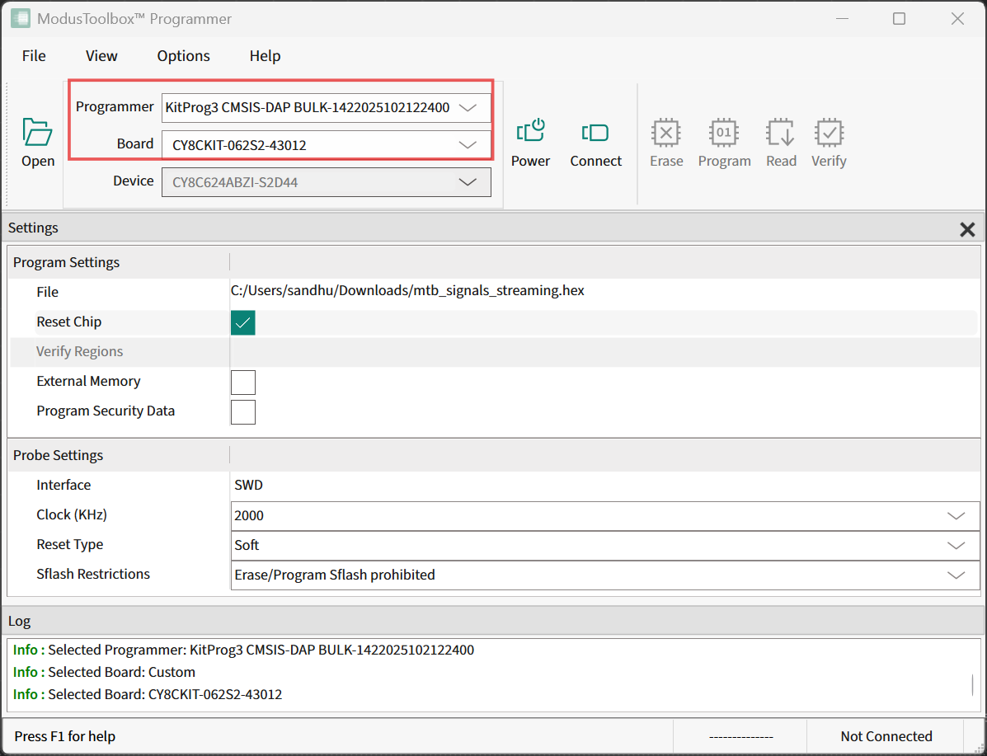Screen dimensions: 987x756
Task: Close the Settings panel with X
Action: [967, 230]
